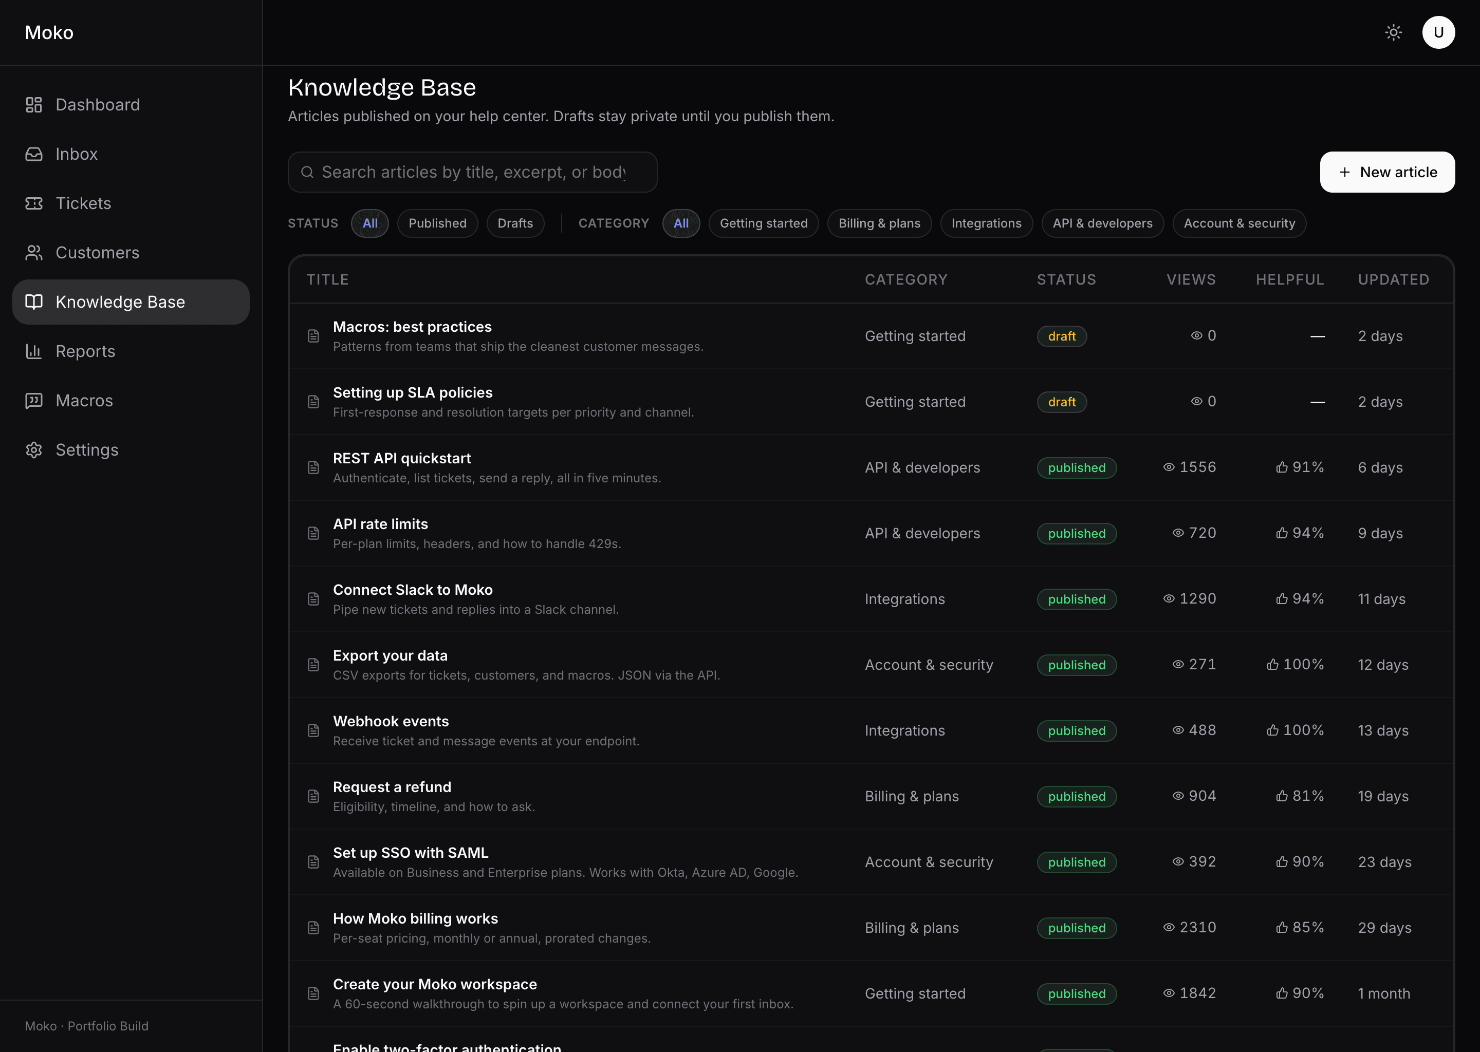Viewport: 1480px width, 1052px height.
Task: Select the All status filter
Action: pyautogui.click(x=370, y=223)
